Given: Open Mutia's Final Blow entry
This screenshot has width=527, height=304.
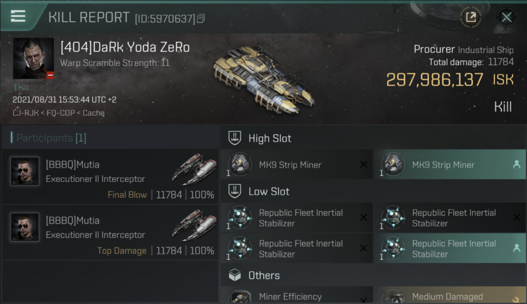Looking at the screenshot, I should tap(110, 177).
